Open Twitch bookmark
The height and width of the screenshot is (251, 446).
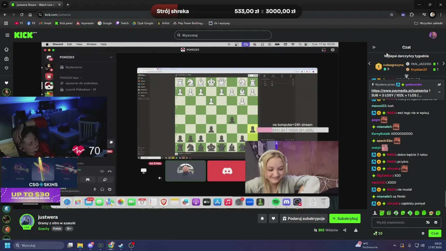[122, 23]
